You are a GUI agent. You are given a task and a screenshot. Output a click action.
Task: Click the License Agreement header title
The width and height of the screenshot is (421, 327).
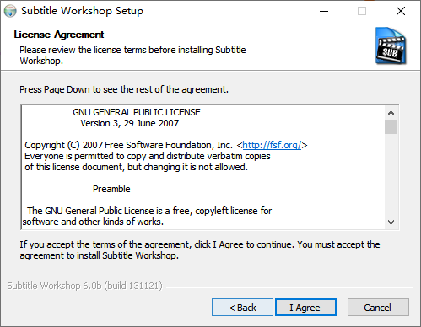[x=59, y=35]
